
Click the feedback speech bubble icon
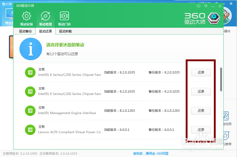point(199,6)
